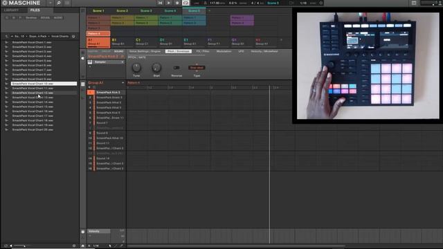Screen dimensions: 443x249
Task: Click the step grid 1/16 value at bottom
Action: [96, 246]
